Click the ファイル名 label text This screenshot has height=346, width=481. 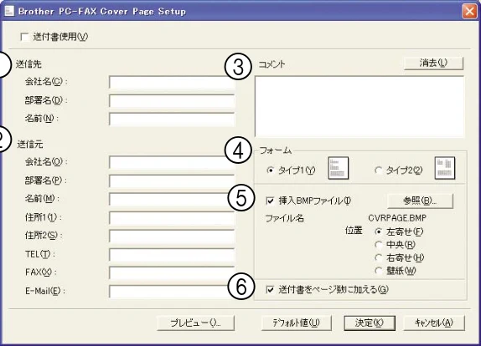285,218
